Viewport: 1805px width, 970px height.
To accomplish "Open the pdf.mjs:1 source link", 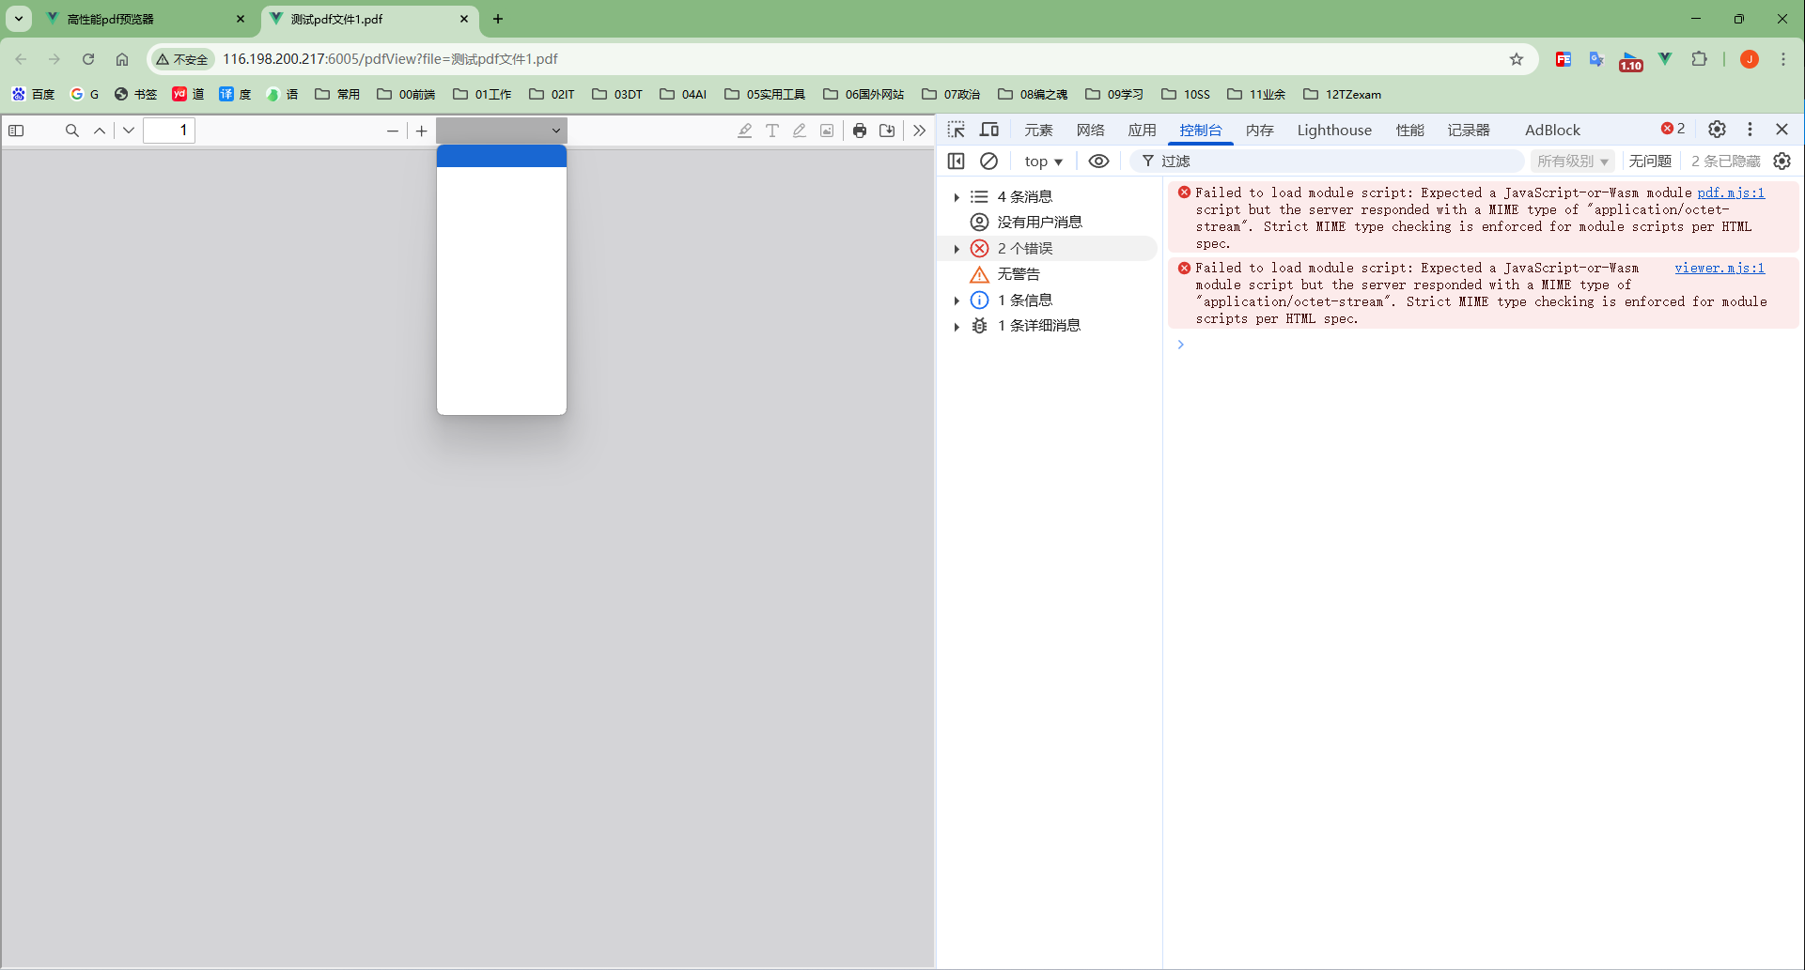I will (x=1731, y=192).
